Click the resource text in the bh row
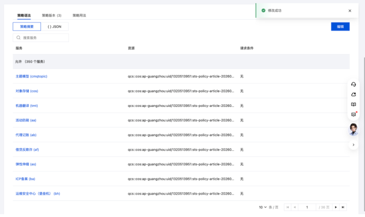Screen dimensions: 365x217 [x=181, y=194]
